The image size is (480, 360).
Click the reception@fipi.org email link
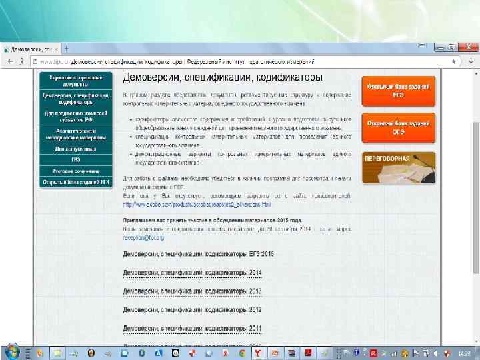click(143, 237)
